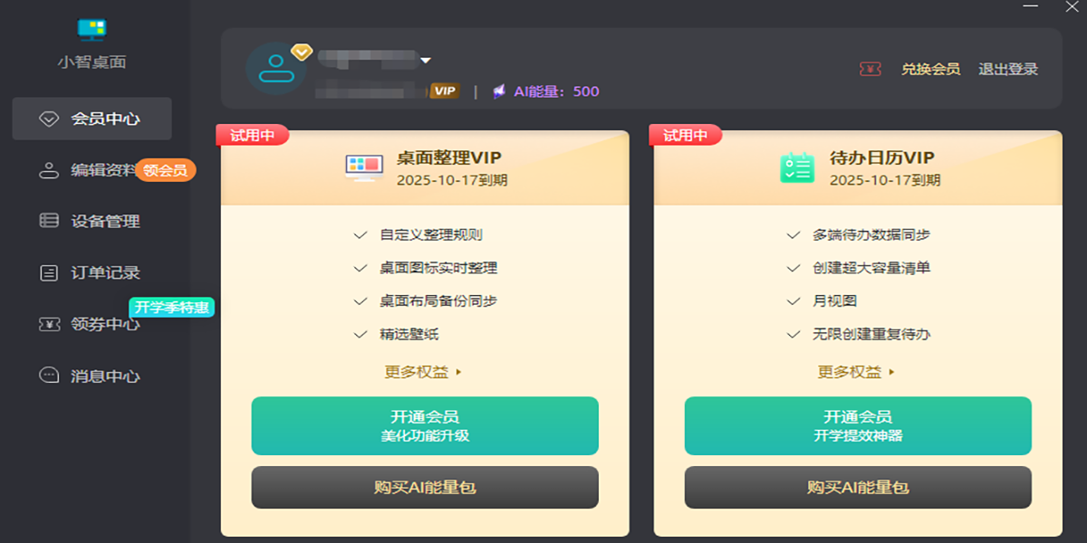Click 购买AI能量包 under 待办日历VIP
The image size is (1087, 543).
858,487
